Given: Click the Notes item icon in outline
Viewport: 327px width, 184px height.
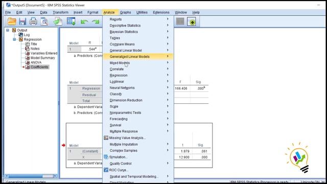Looking at the screenshot, I should [x=27, y=49].
